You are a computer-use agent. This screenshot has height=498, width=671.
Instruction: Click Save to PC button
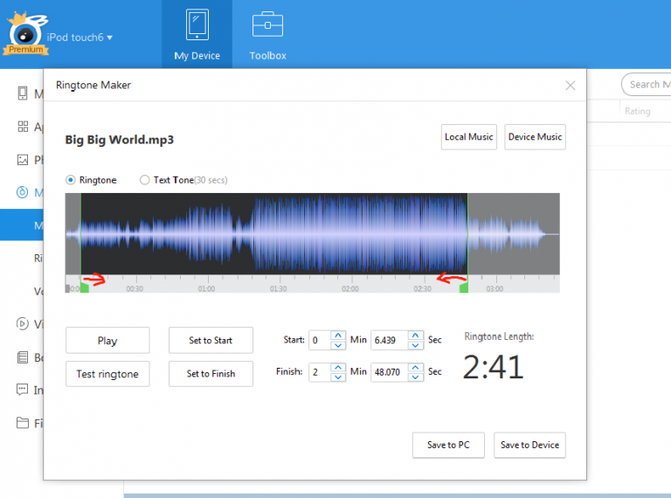[448, 445]
